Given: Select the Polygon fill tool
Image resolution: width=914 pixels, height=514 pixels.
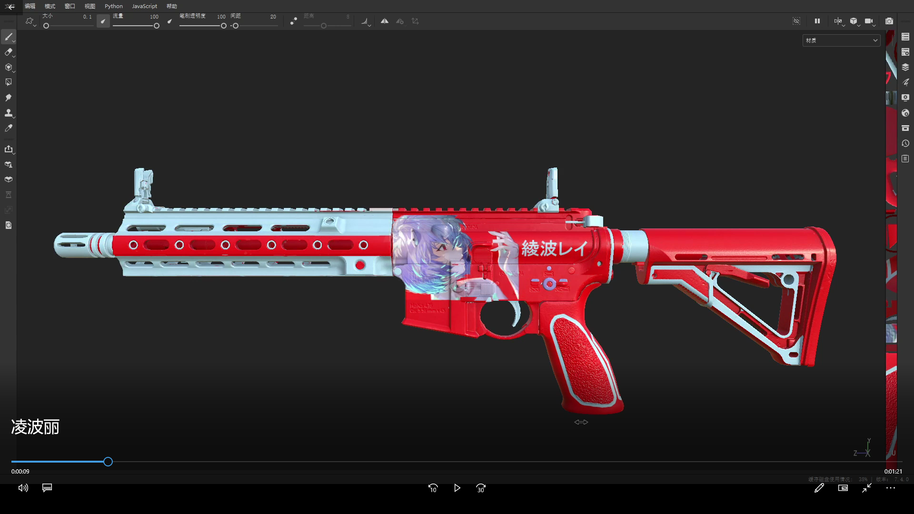Looking at the screenshot, I should coord(9,82).
